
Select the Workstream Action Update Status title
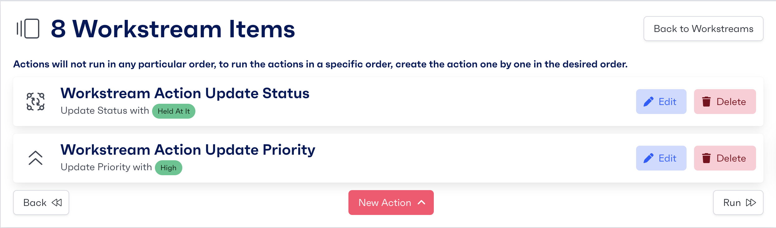click(185, 93)
